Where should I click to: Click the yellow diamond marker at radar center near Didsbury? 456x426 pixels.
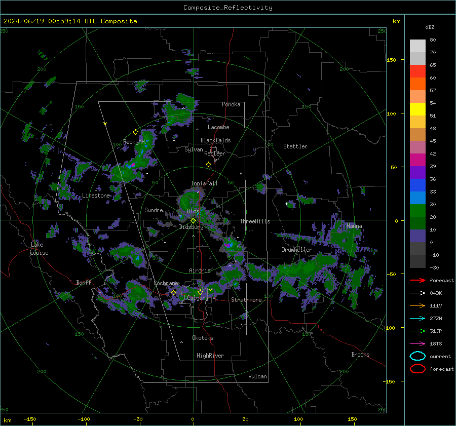[x=193, y=221]
